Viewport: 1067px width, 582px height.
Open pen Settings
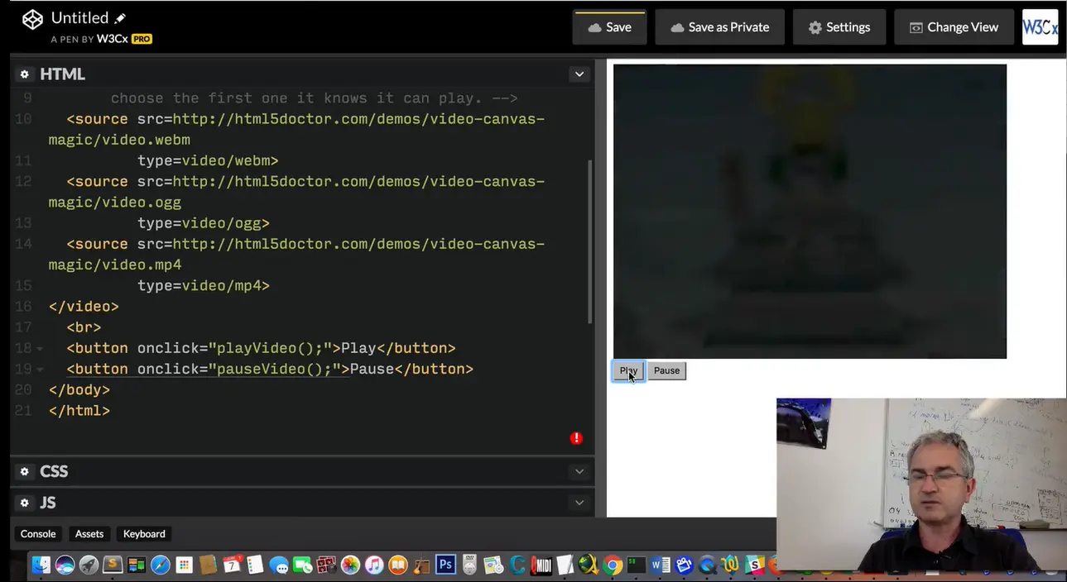coord(839,27)
